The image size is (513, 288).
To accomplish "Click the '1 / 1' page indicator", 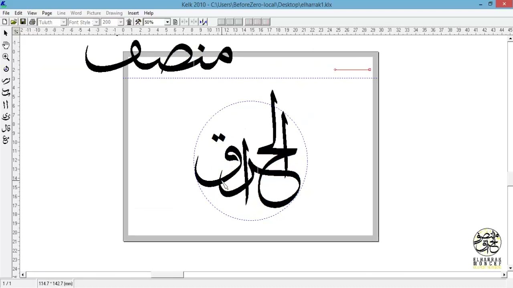I will (x=7, y=284).
